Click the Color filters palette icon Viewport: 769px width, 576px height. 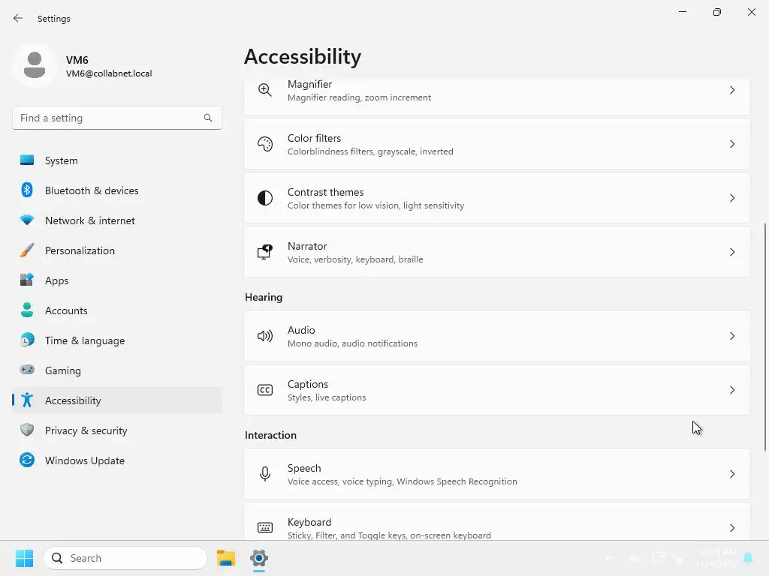coord(264,144)
